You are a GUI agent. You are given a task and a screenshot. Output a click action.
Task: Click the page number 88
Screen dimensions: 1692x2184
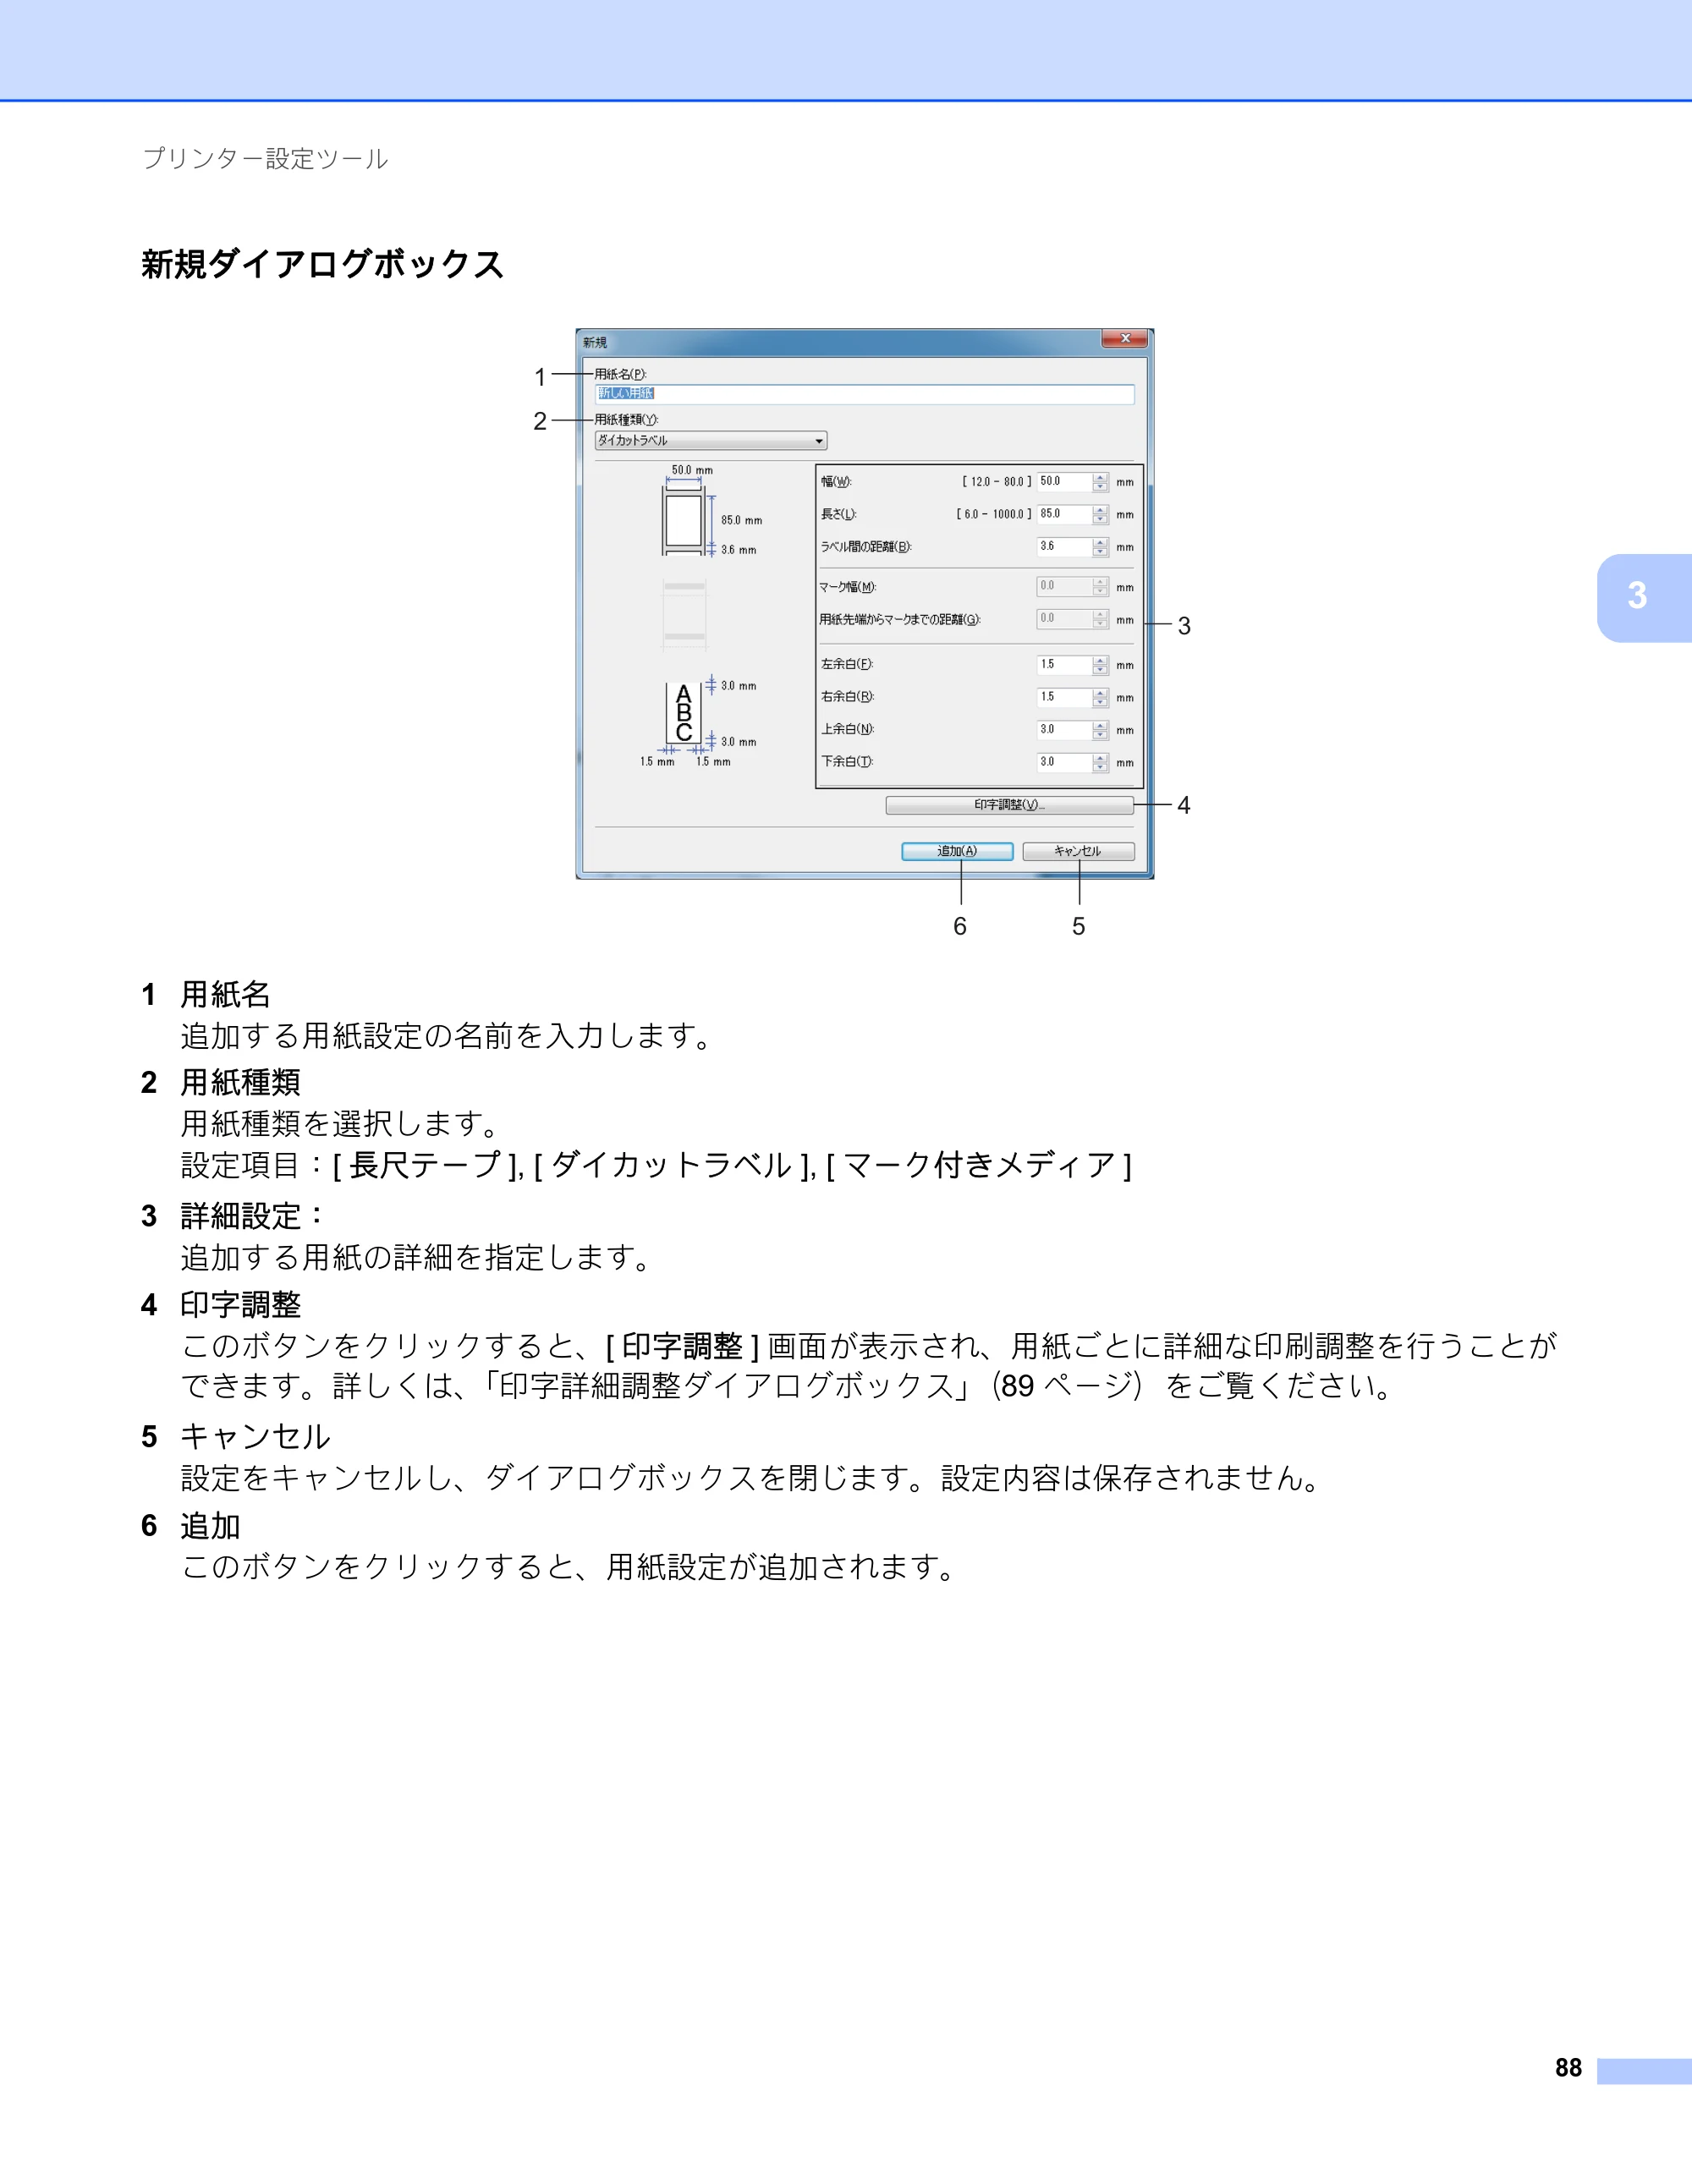[x=1568, y=2067]
